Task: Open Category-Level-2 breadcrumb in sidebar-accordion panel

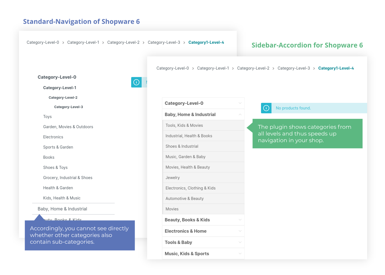Action: coord(253,68)
